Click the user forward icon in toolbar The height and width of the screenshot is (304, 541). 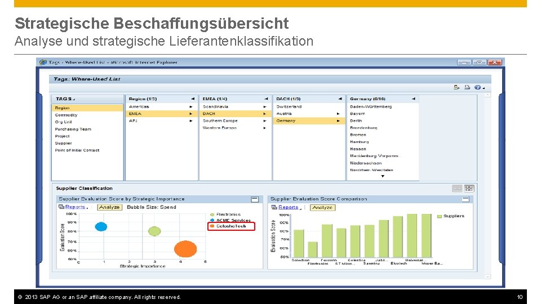(x=456, y=88)
